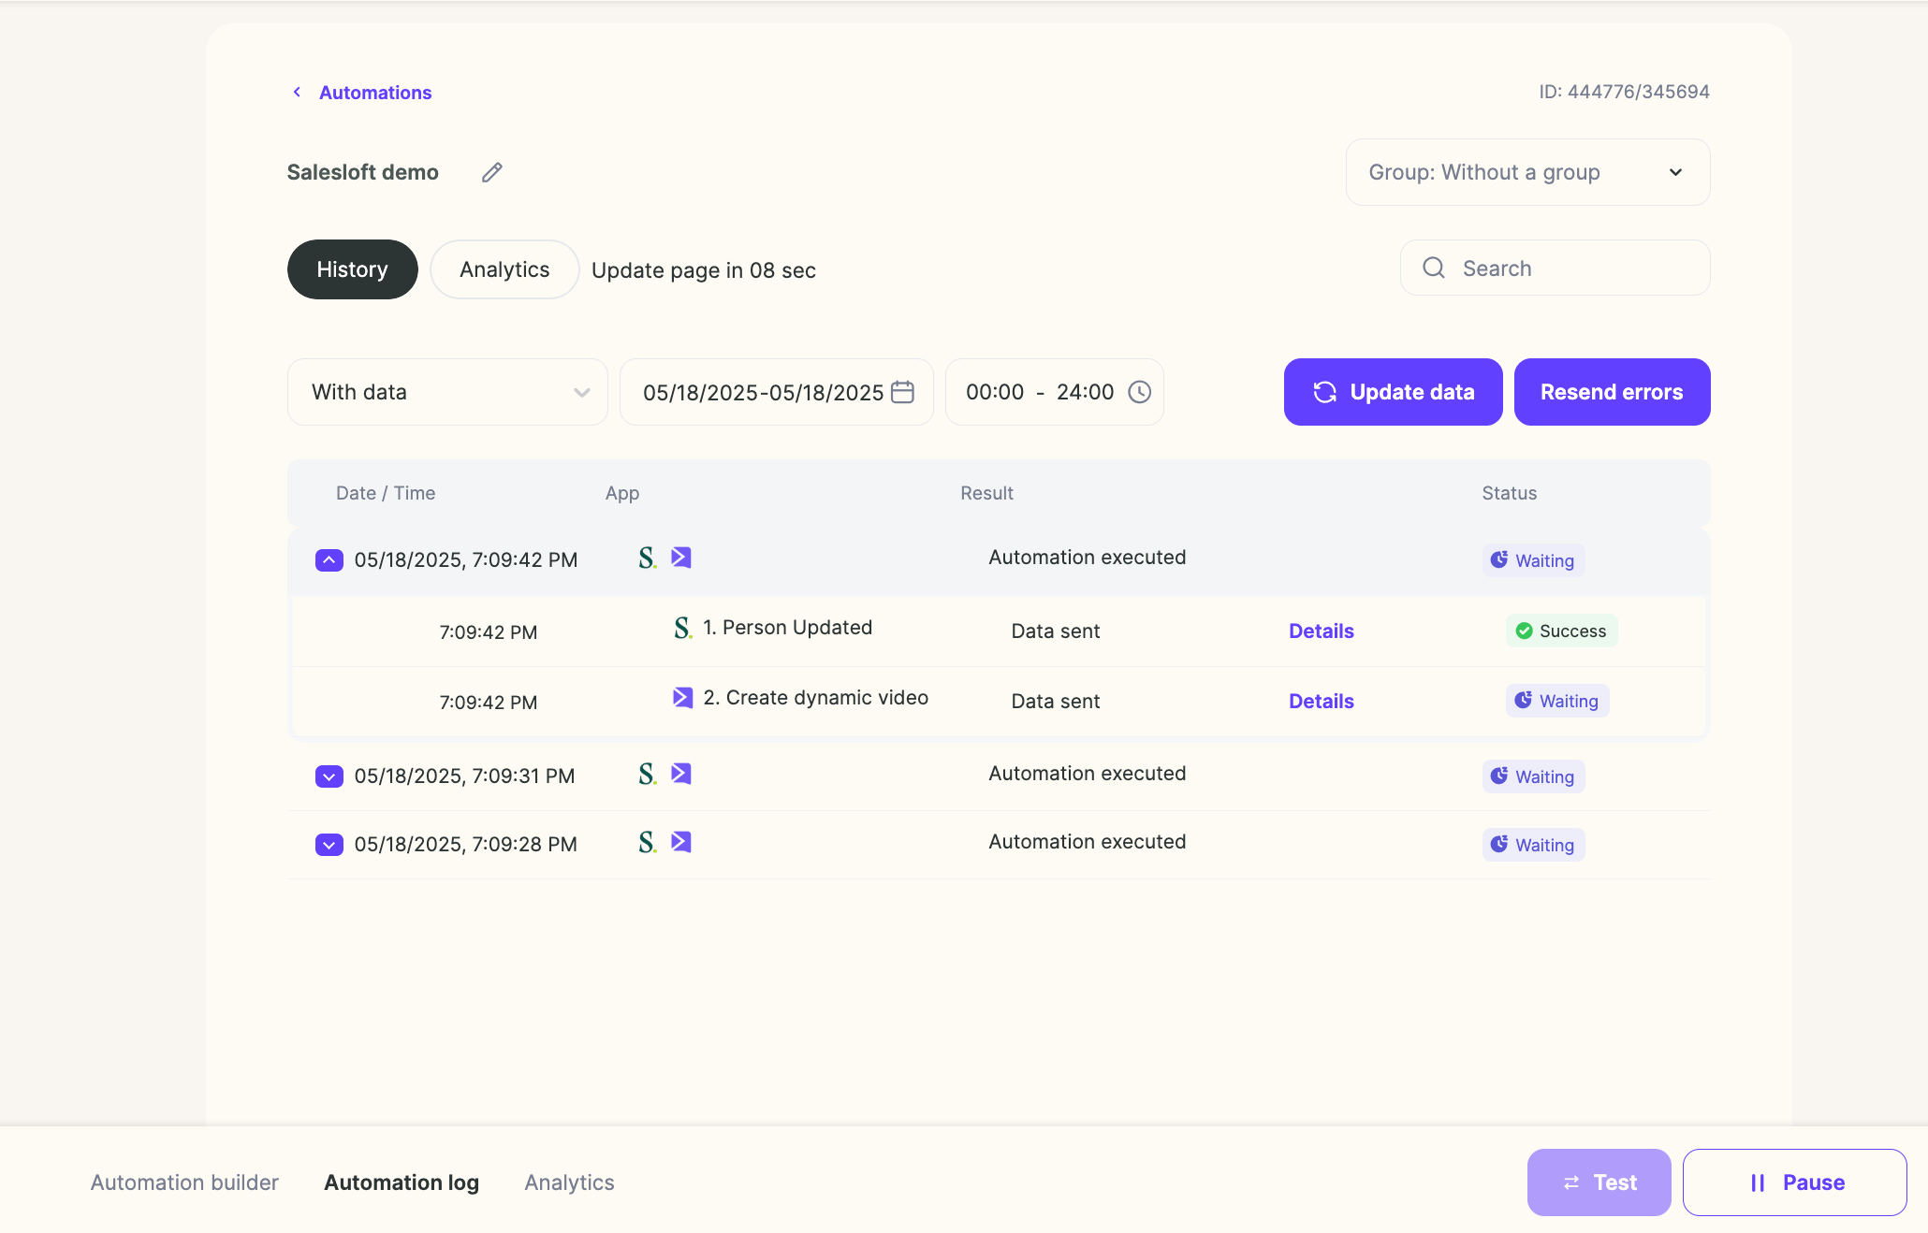This screenshot has height=1233, width=1928.
Task: Click video app icon in 7:09:28 PM row
Action: (x=681, y=842)
